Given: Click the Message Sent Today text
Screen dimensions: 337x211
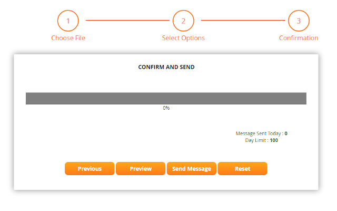Looking at the screenshot, I should pyautogui.click(x=259, y=133).
